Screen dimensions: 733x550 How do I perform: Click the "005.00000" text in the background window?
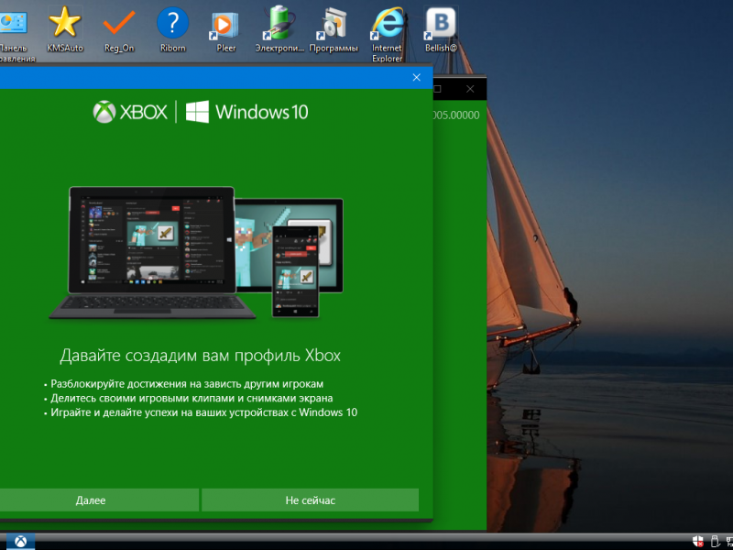point(456,115)
